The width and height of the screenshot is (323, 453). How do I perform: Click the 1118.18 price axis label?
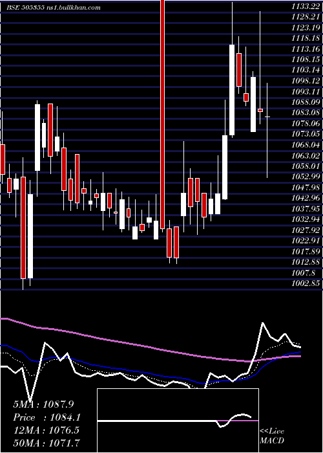pos(306,38)
